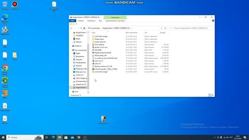The image size is (249, 140).
Task: Open Quick Access Toolbar customize dropdown
Action: pos(76,24)
